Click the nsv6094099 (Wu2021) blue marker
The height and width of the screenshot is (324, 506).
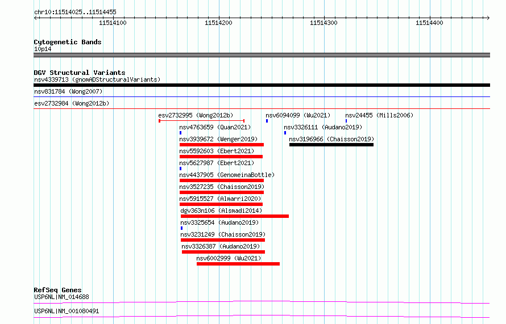(267, 121)
